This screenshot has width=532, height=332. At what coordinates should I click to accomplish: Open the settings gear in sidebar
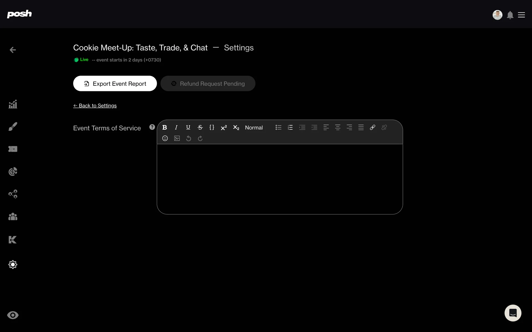pos(13,264)
